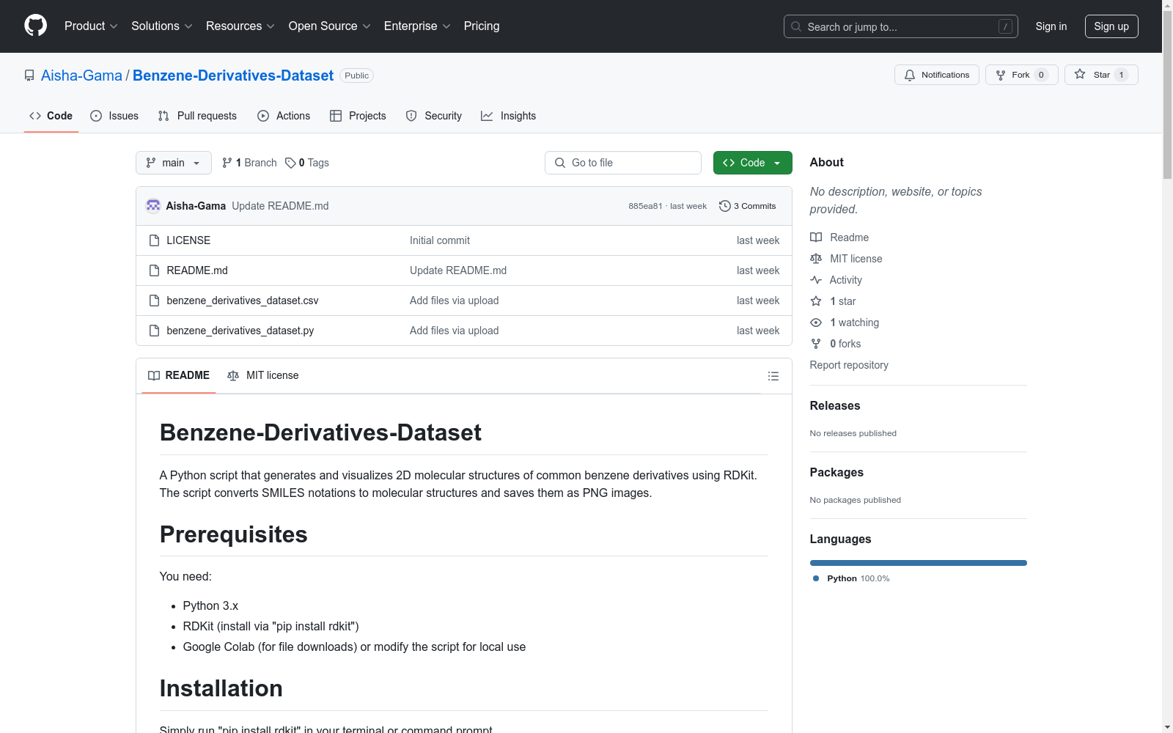1173x733 pixels.
Task: Click the star icon beside 1 star
Action: (x=816, y=301)
